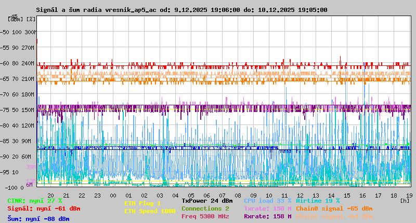Image resolution: width=416 pixels, height=223 pixels.
Task: Select the Airtime 19 % legend label
Action: tap(318, 201)
